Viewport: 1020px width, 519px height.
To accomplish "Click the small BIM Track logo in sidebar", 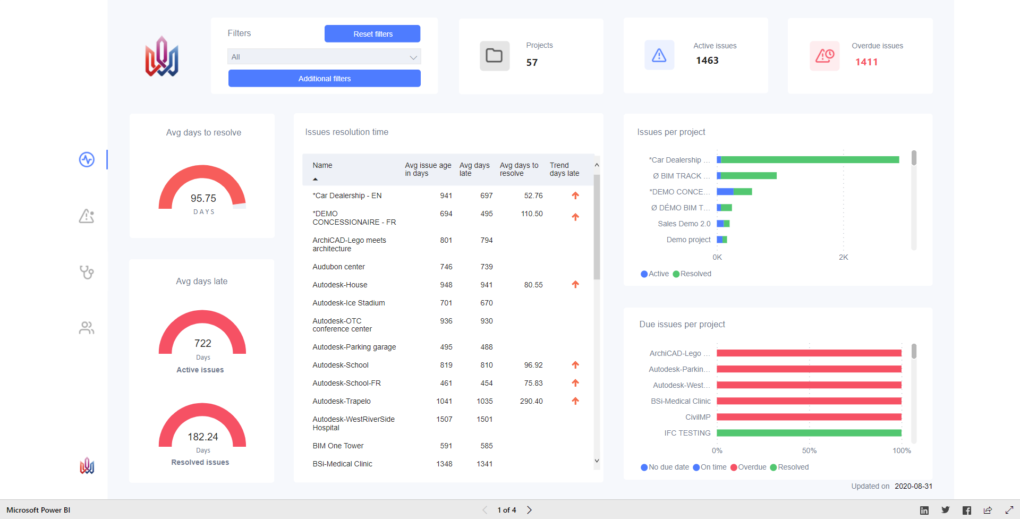I will pyautogui.click(x=87, y=466).
